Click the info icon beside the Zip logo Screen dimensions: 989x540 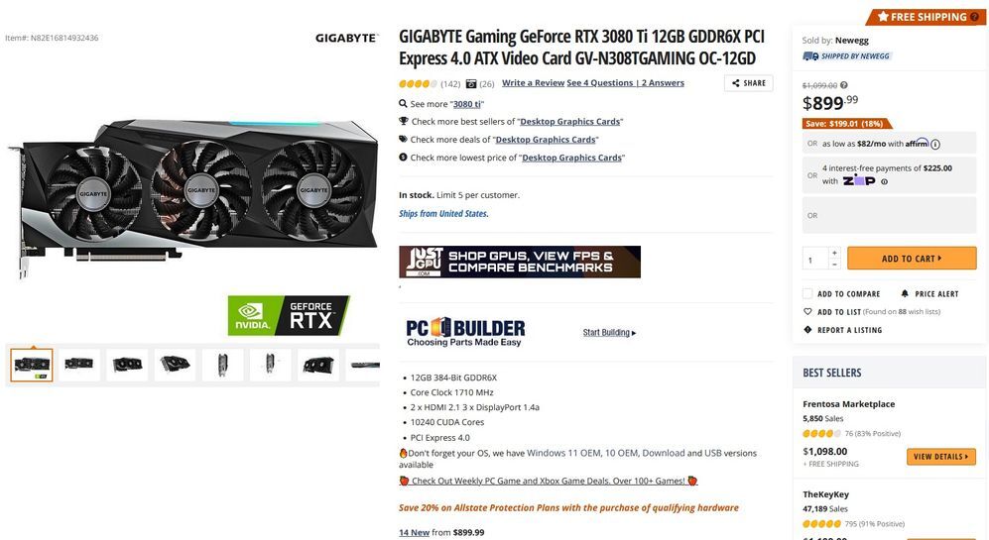pos(884,181)
